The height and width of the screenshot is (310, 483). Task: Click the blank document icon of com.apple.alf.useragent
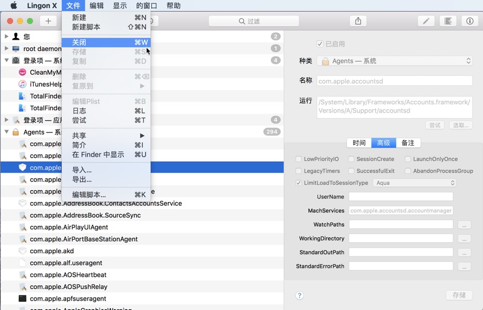[23, 263]
